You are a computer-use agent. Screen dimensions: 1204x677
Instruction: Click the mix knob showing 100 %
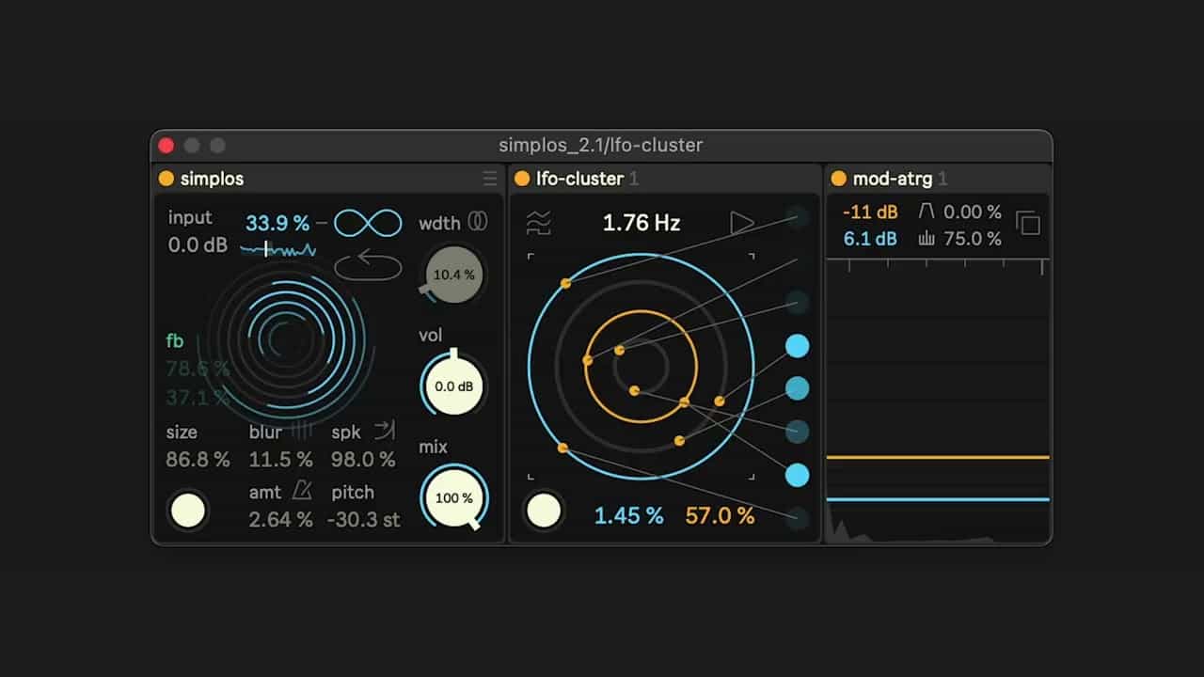click(454, 497)
